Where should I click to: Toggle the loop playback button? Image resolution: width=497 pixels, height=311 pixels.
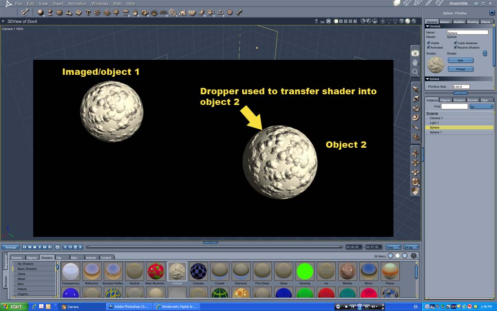[57, 247]
